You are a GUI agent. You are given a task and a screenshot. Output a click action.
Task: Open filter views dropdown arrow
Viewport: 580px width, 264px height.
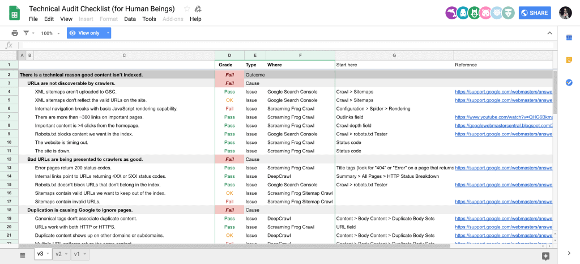pos(33,33)
